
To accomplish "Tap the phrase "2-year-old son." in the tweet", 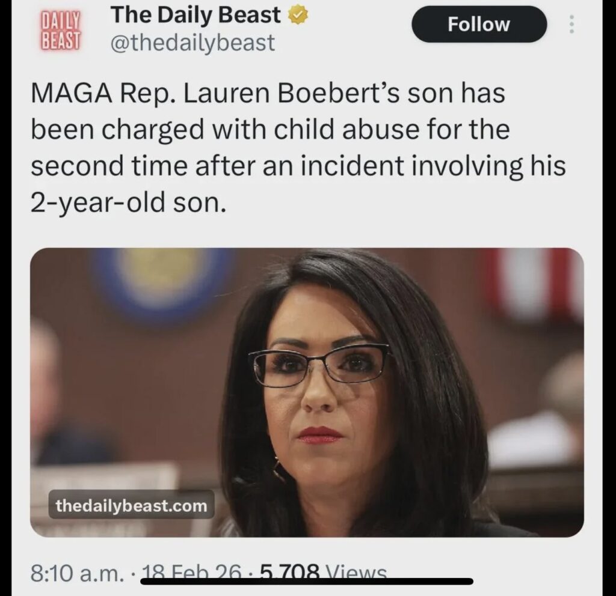I will [128, 204].
